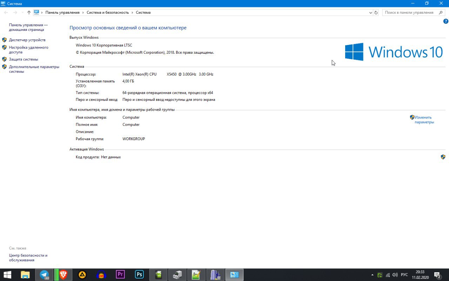Open Панель управления — домашняя страница link
This screenshot has width=449, height=281.
(x=28, y=27)
